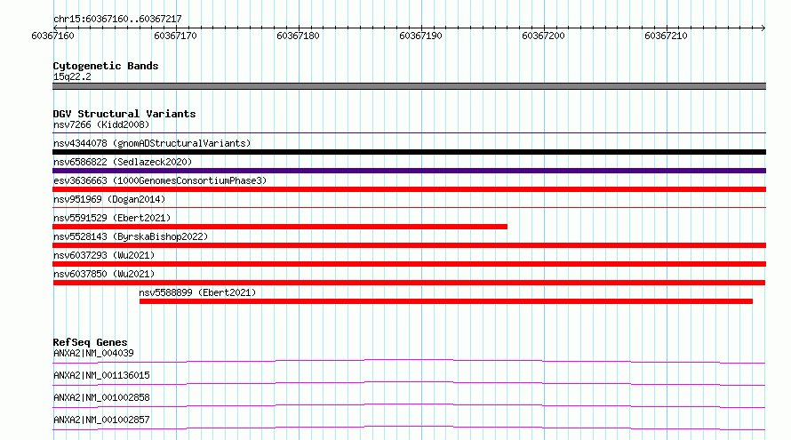The height and width of the screenshot is (440, 791).
Task: Click the red nsv6037850 variant bar
Action: click(x=409, y=283)
